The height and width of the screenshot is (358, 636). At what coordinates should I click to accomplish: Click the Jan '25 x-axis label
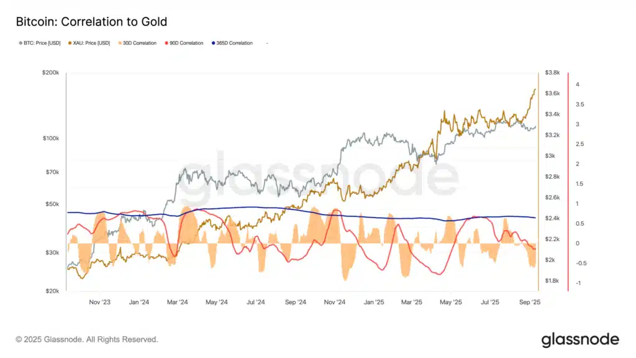click(x=373, y=302)
